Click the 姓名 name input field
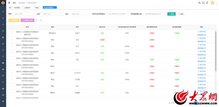Image resolution: width=219 pixels, height=107 pixels. 81,14
